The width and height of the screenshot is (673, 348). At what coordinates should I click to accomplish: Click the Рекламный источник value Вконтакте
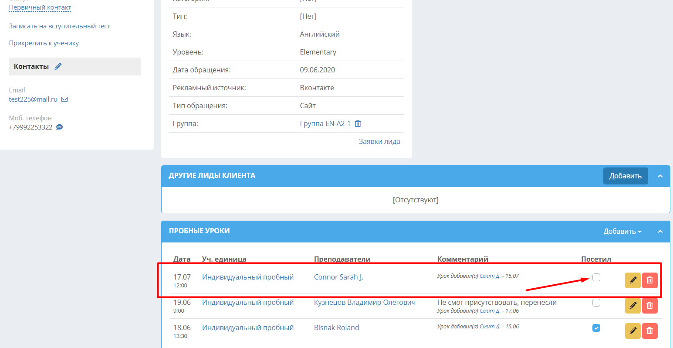[317, 88]
